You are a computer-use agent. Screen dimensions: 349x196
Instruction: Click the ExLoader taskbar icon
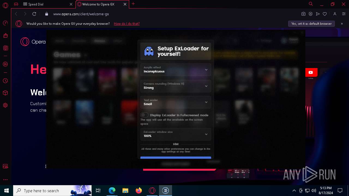point(166,191)
